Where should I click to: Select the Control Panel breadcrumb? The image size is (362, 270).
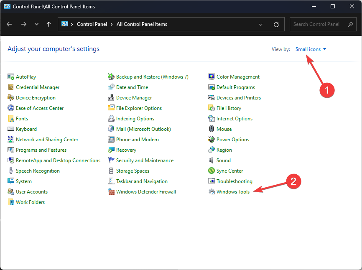(92, 24)
